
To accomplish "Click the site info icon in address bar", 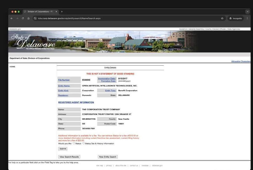I will (x=35, y=18).
